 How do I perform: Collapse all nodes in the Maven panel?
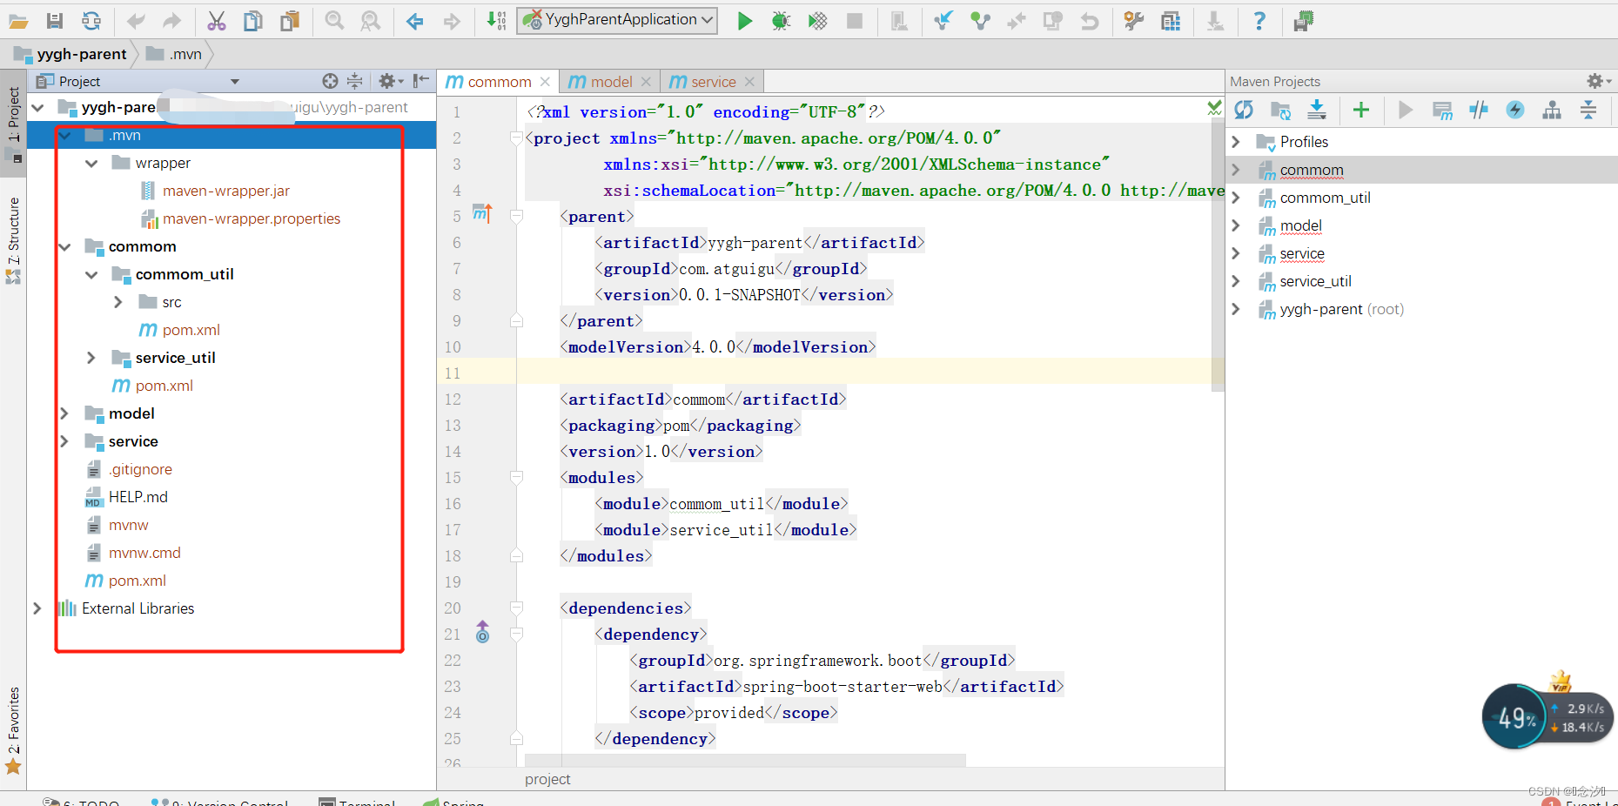point(1588,110)
